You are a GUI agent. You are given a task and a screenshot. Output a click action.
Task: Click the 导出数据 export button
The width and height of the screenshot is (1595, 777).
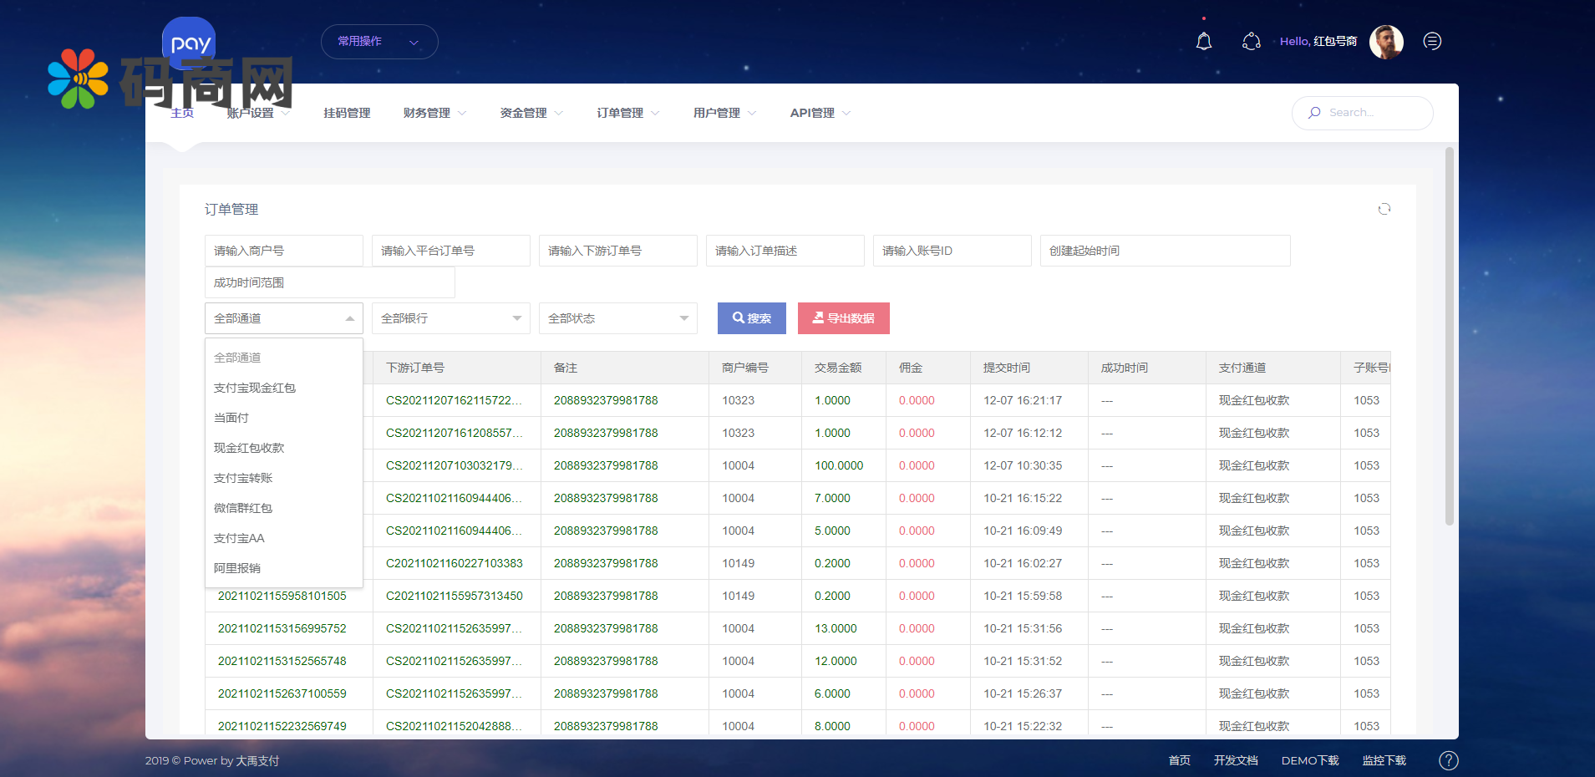pos(843,318)
